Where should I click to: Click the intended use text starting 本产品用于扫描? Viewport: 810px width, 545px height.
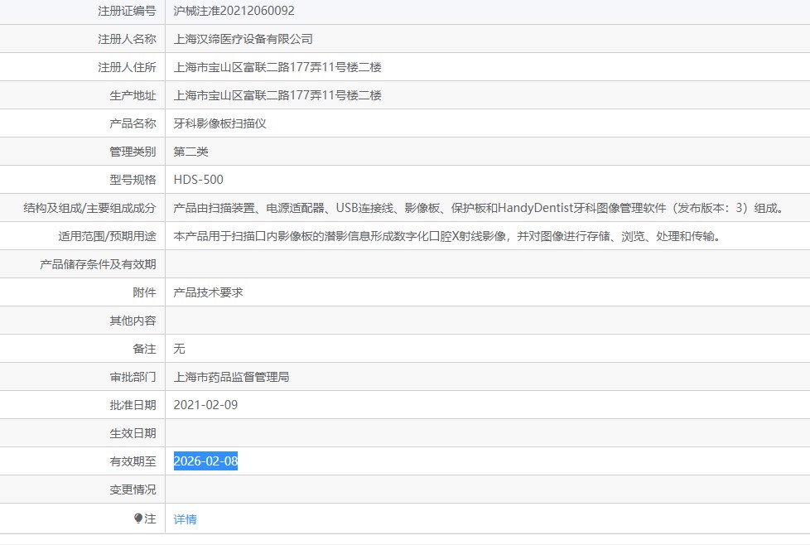tap(447, 236)
